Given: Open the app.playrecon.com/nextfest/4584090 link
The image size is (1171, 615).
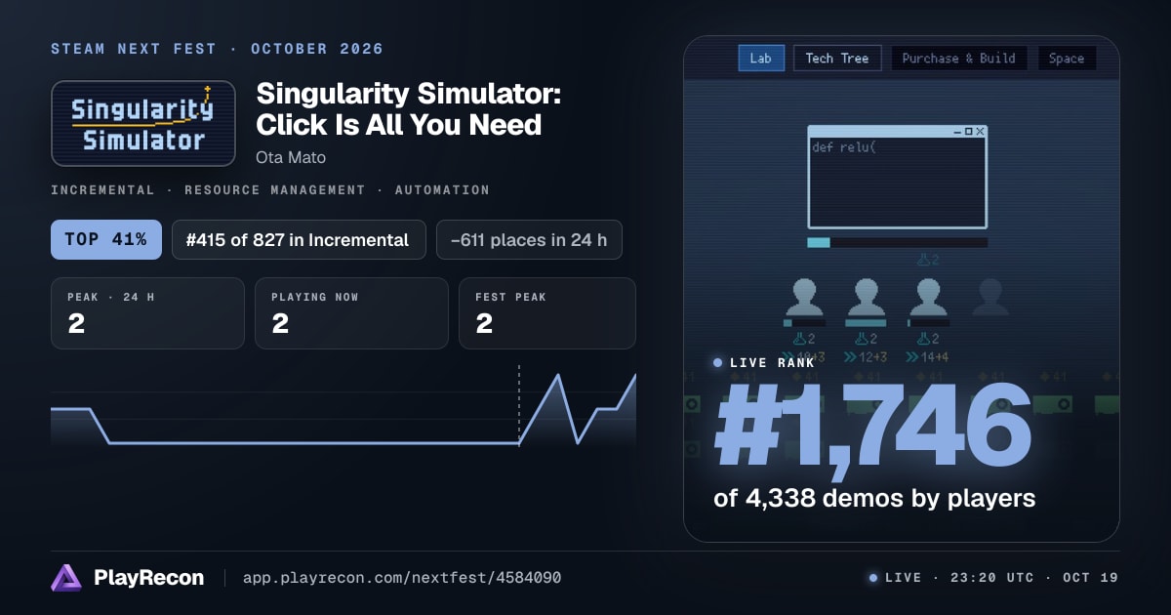Looking at the screenshot, I should (x=401, y=578).
